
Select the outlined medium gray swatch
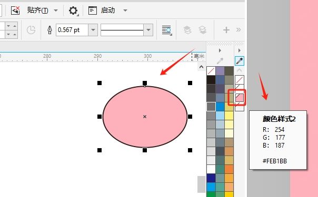(x=211, y=107)
